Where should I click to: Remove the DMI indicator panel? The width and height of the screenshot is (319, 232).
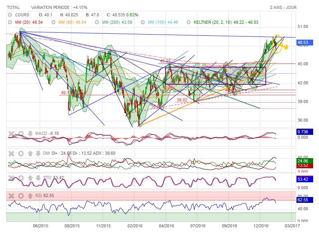click(11, 154)
